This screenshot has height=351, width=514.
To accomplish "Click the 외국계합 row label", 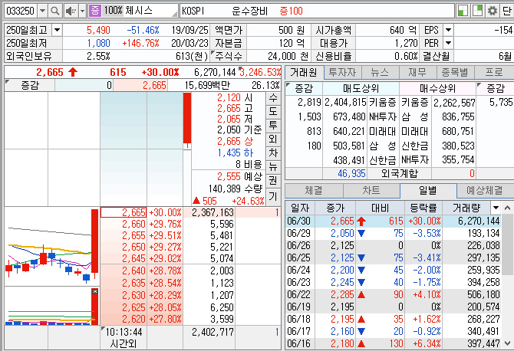I will pos(400,173).
